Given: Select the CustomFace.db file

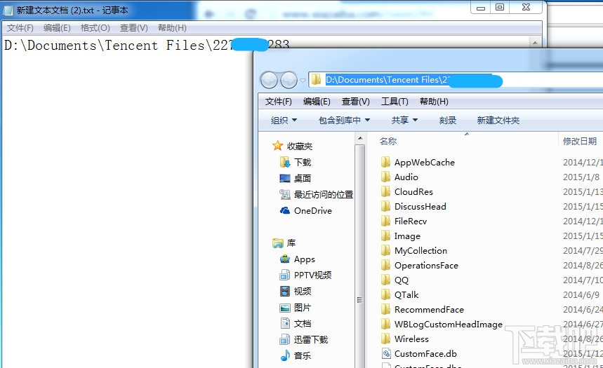Looking at the screenshot, I should [425, 354].
